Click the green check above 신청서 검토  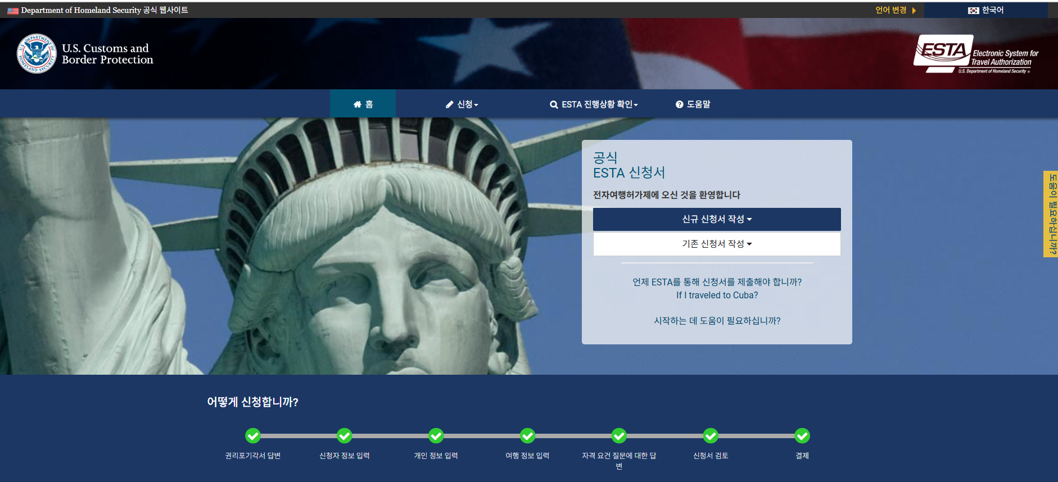pos(711,436)
